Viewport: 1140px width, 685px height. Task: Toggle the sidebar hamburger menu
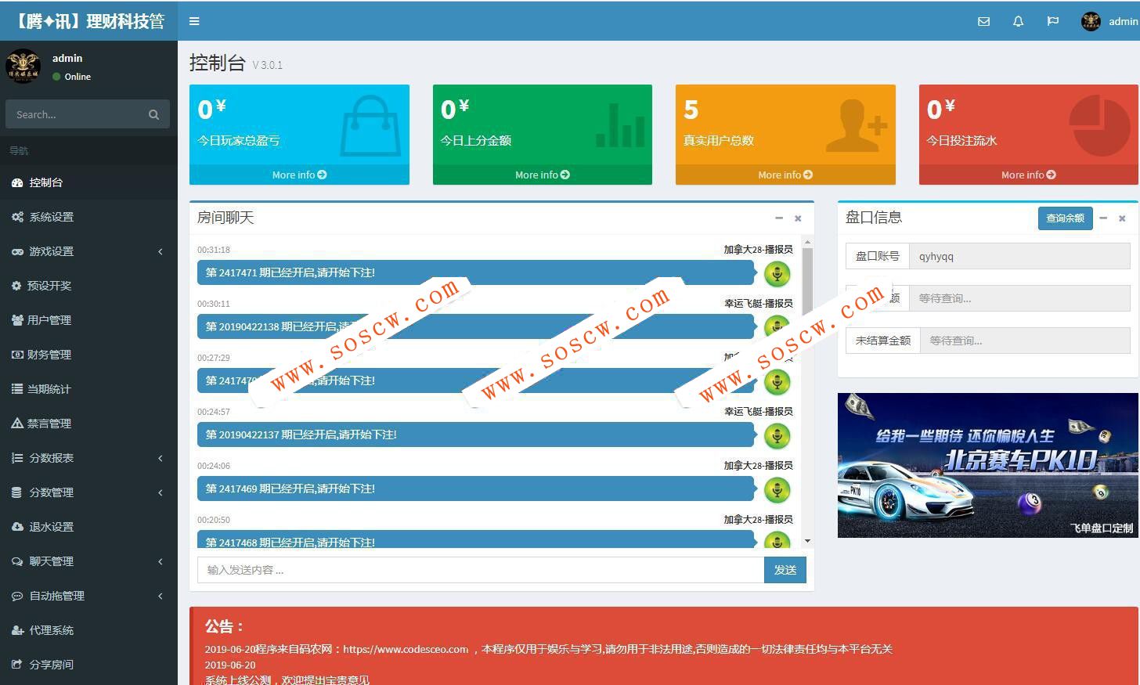coord(194,21)
